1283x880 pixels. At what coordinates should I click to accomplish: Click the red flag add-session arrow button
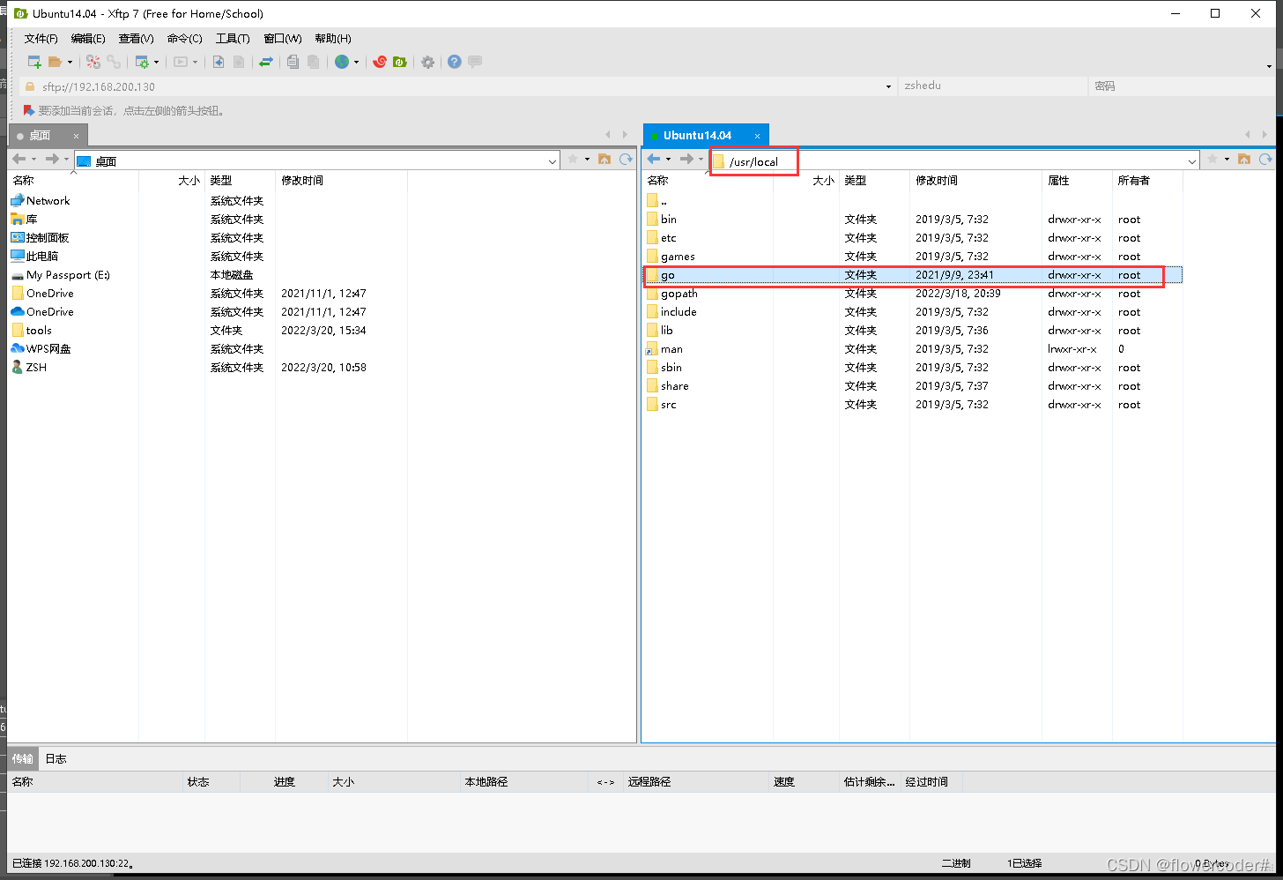click(x=29, y=110)
